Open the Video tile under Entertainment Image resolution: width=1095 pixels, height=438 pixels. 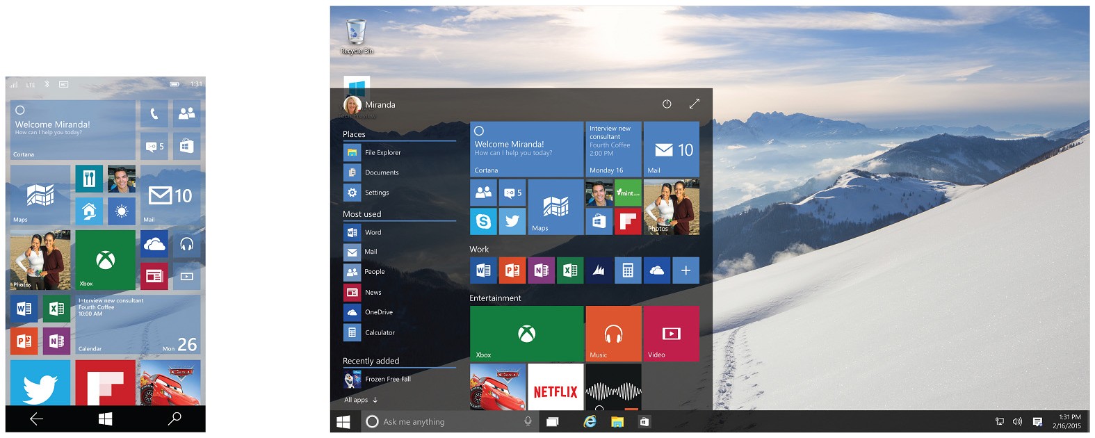point(672,334)
